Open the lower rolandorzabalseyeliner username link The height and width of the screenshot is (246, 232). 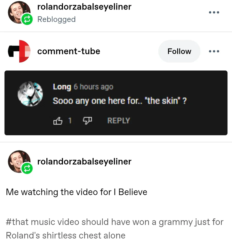(x=84, y=162)
